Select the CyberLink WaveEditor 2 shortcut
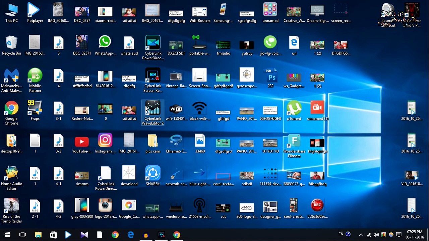This screenshot has width=429, height=241. pyautogui.click(x=153, y=113)
